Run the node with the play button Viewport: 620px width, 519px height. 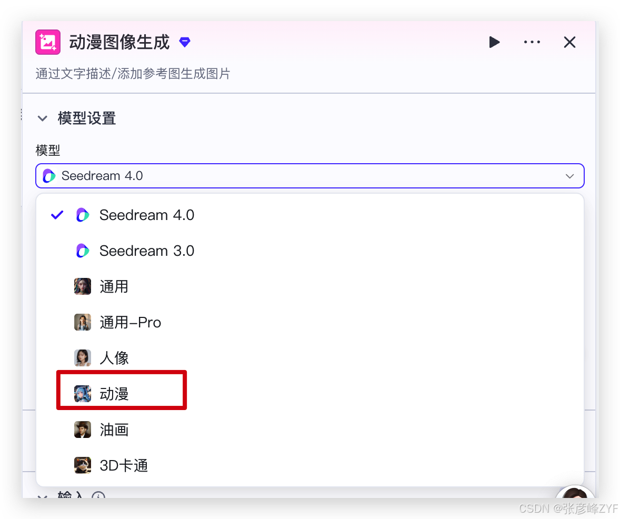coord(494,42)
